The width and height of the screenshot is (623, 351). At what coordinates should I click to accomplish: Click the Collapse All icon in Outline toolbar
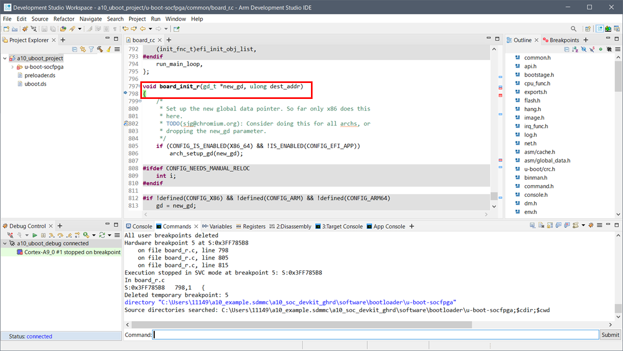pos(567,49)
